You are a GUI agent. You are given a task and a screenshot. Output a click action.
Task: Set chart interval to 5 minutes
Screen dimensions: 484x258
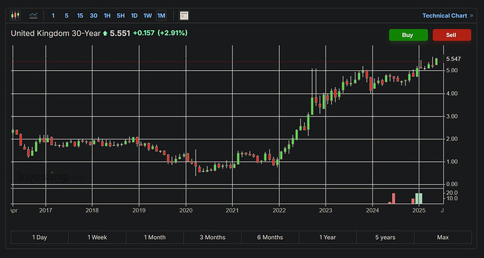coord(67,15)
